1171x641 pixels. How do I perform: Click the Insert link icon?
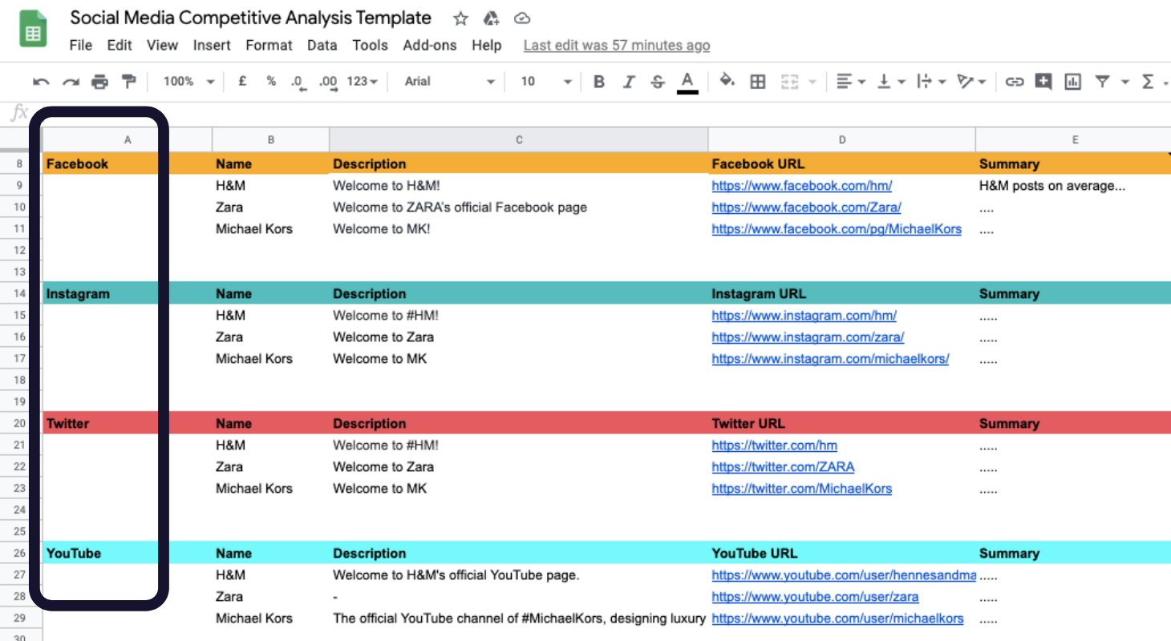coord(1015,82)
